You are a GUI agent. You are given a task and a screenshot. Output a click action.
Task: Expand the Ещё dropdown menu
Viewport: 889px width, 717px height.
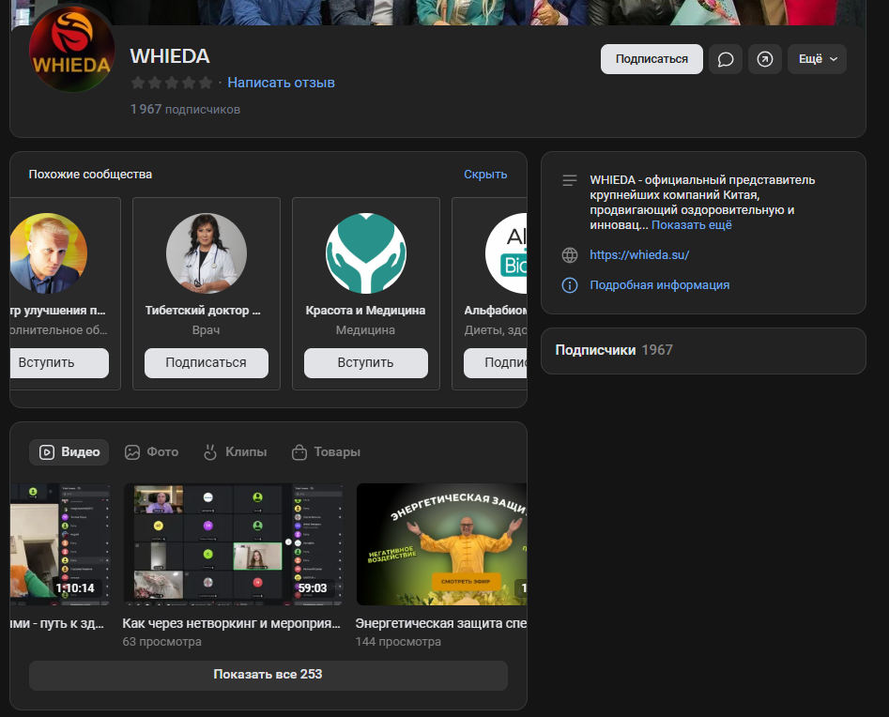pyautogui.click(x=817, y=59)
